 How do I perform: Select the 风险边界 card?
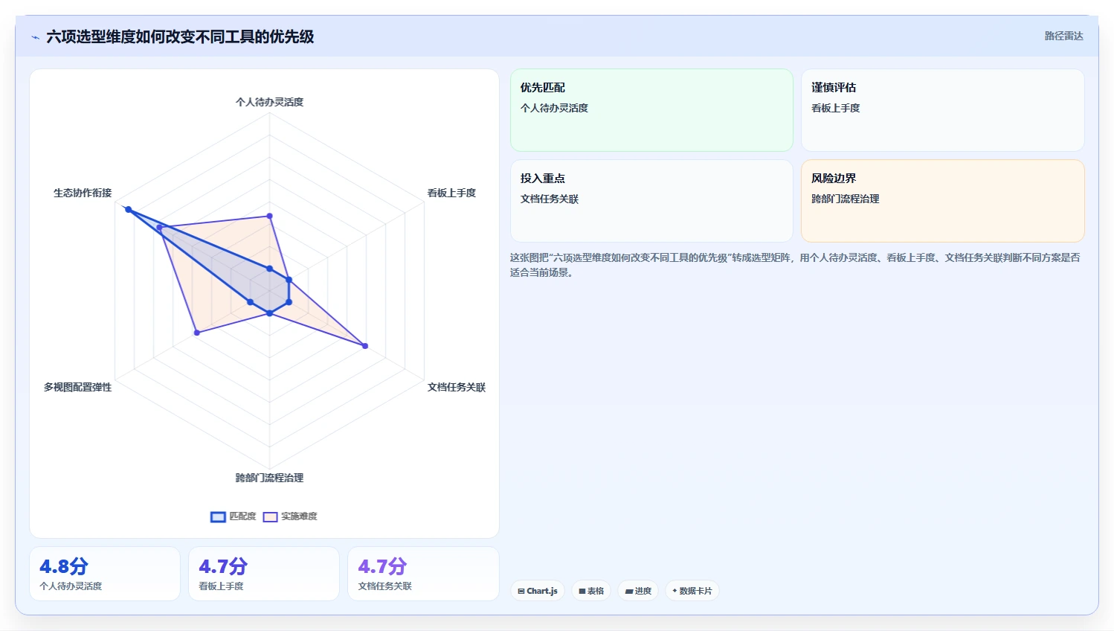point(942,201)
